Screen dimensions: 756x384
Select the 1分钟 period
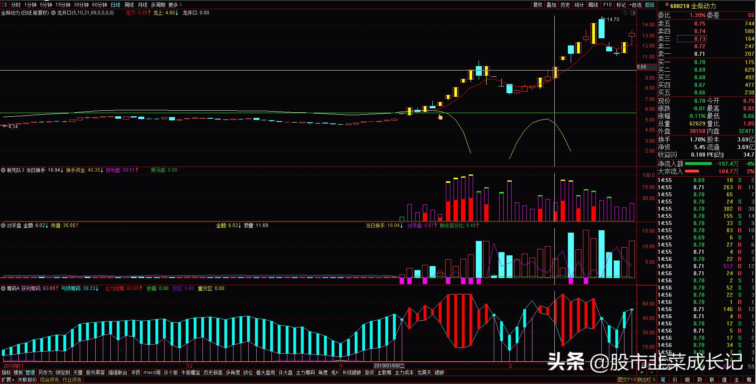point(30,5)
